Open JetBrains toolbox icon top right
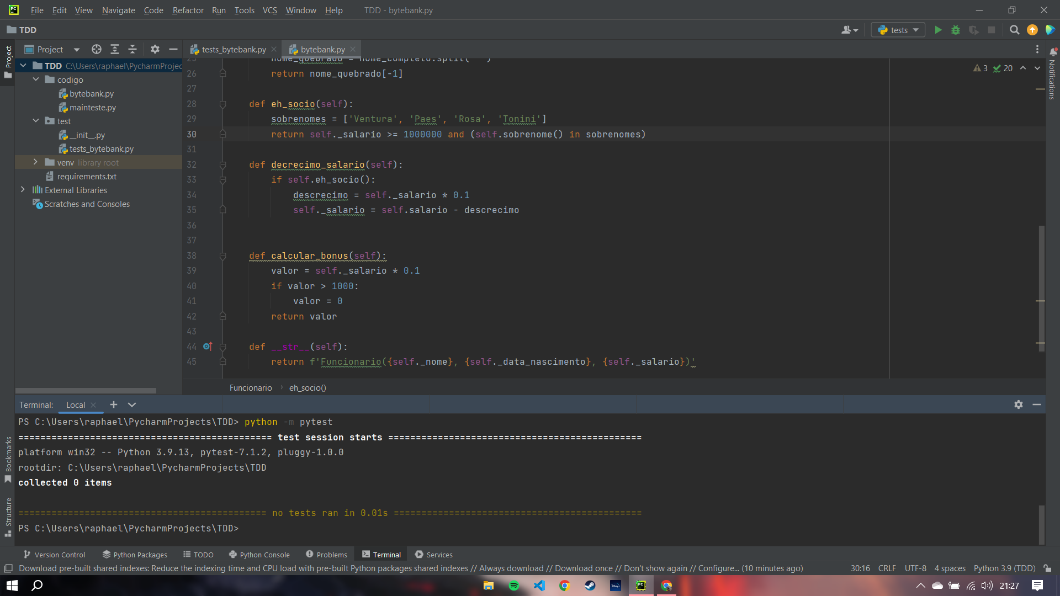The image size is (1060, 596). (1050, 30)
